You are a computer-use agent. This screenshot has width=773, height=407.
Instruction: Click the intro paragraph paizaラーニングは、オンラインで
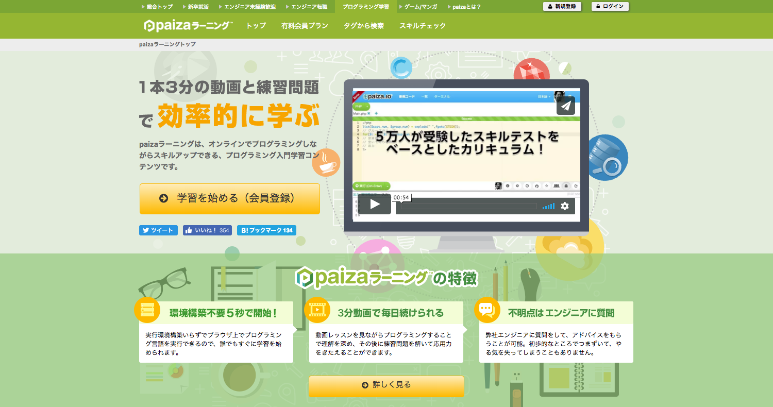[x=228, y=155]
